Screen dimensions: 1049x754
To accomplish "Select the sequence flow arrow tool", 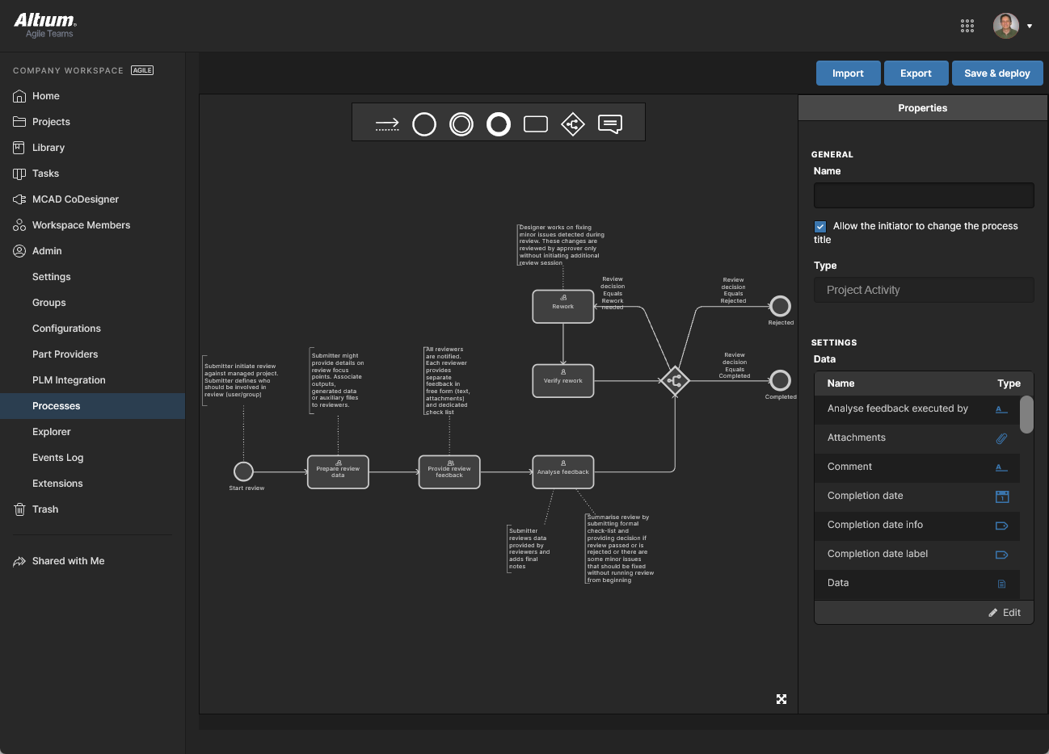I will (x=387, y=124).
